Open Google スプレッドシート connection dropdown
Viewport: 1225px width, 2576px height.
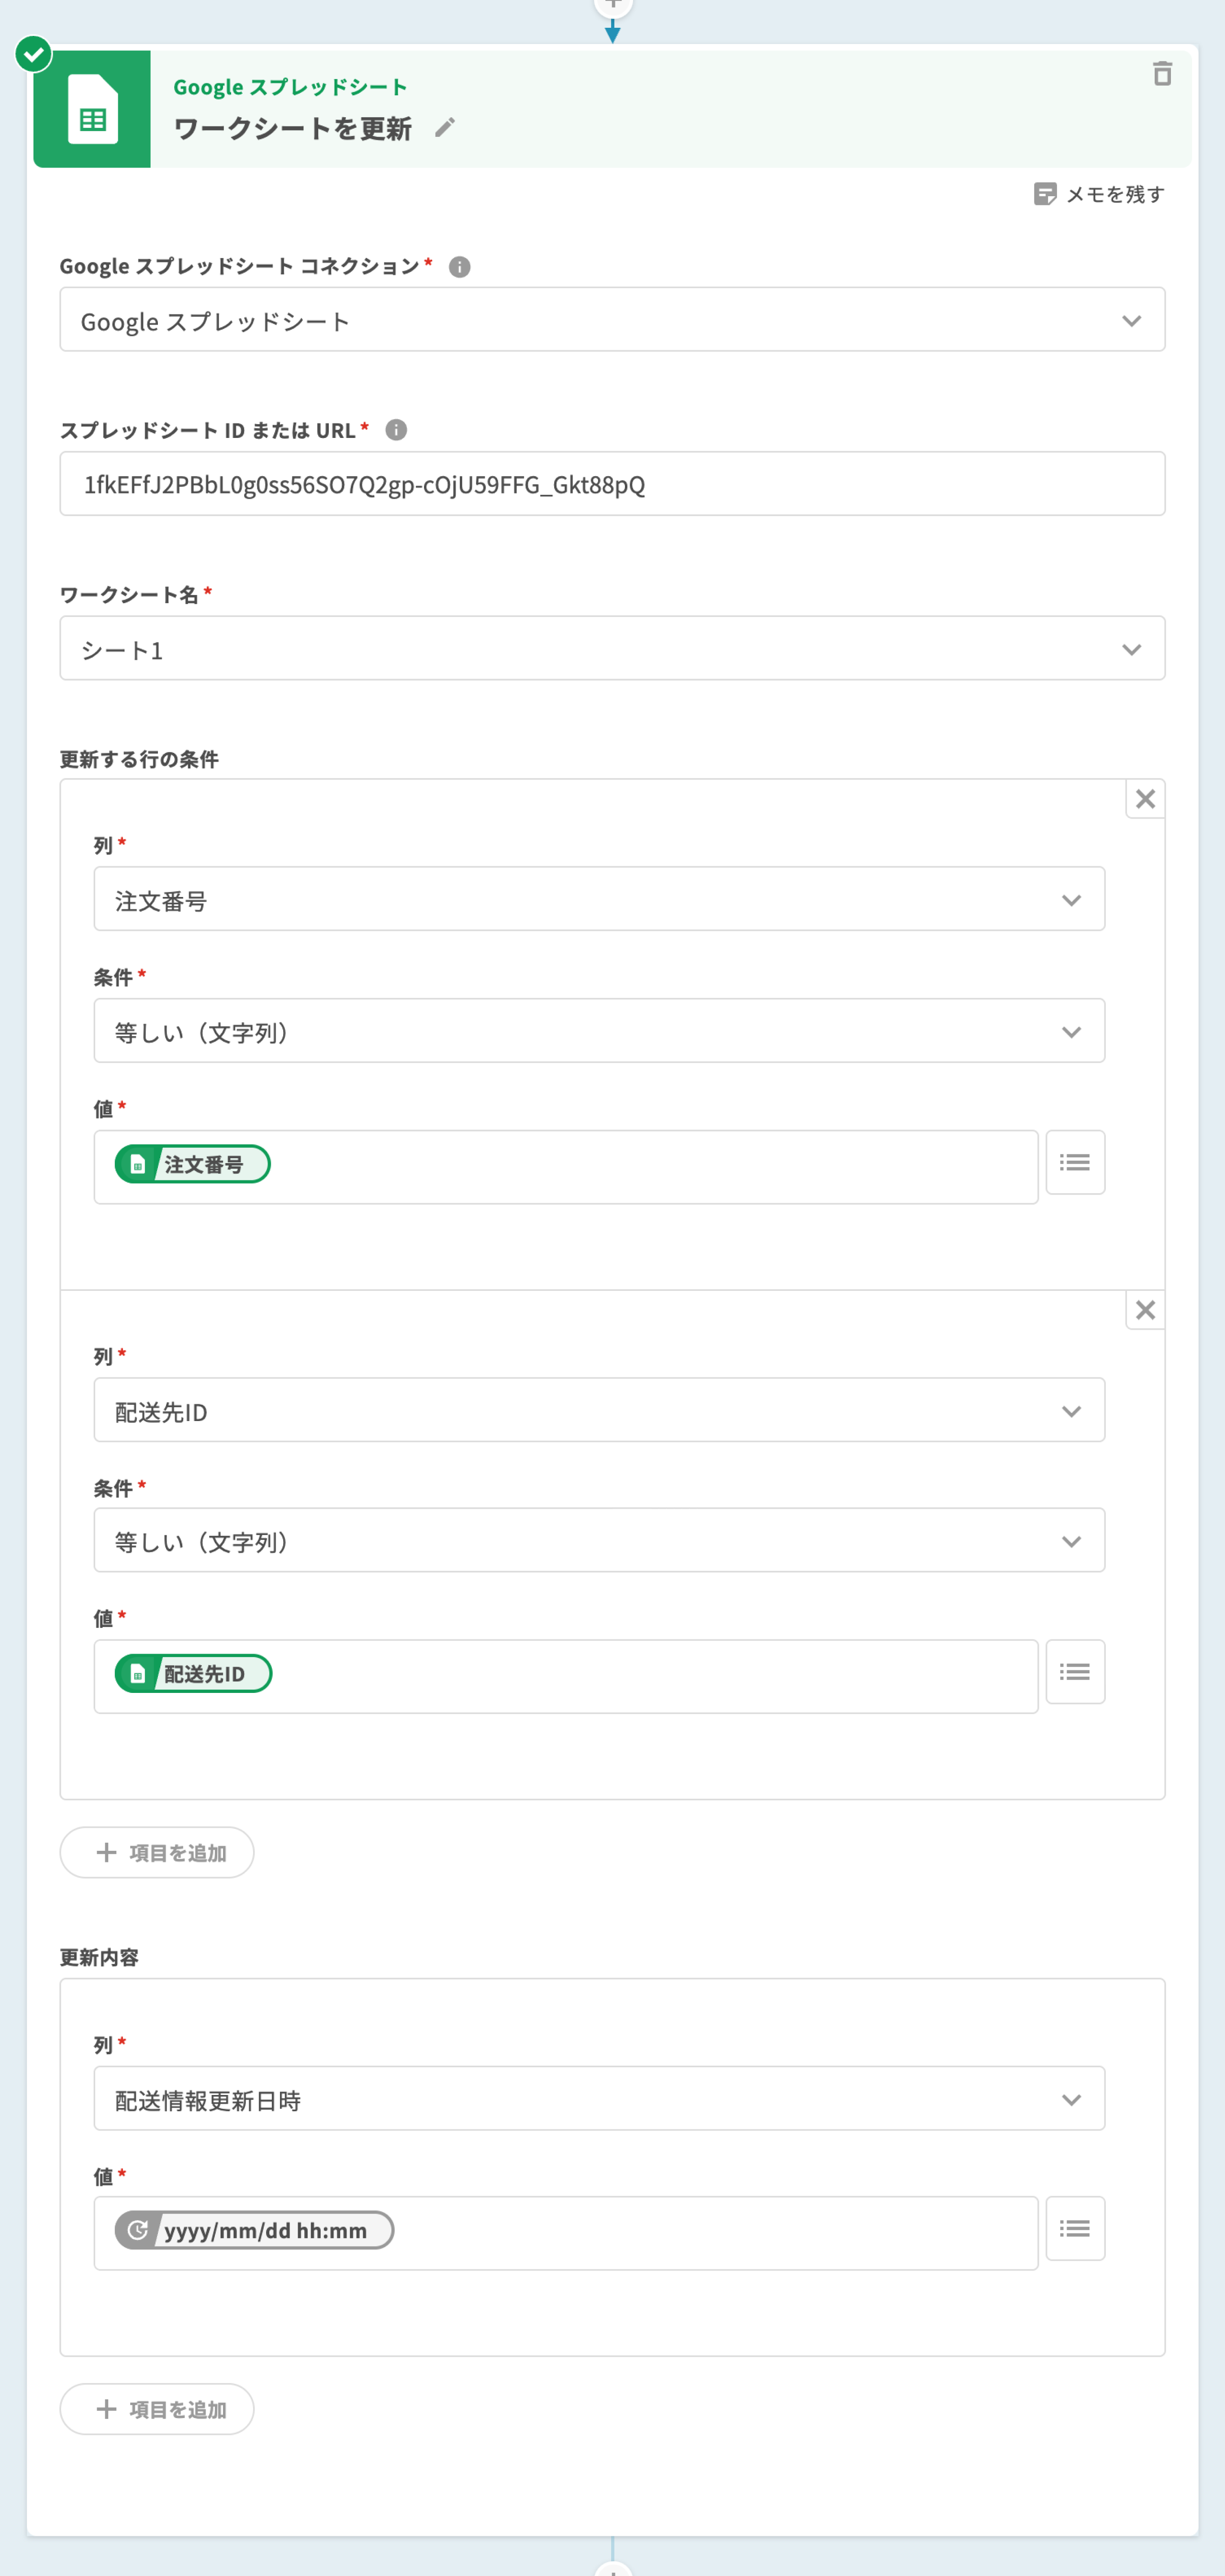click(x=612, y=320)
